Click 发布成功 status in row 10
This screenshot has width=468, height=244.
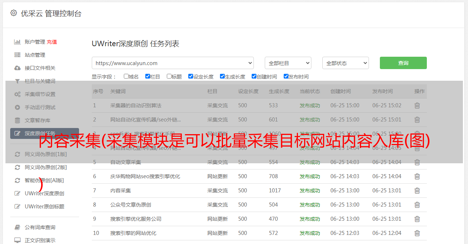[x=310, y=233]
